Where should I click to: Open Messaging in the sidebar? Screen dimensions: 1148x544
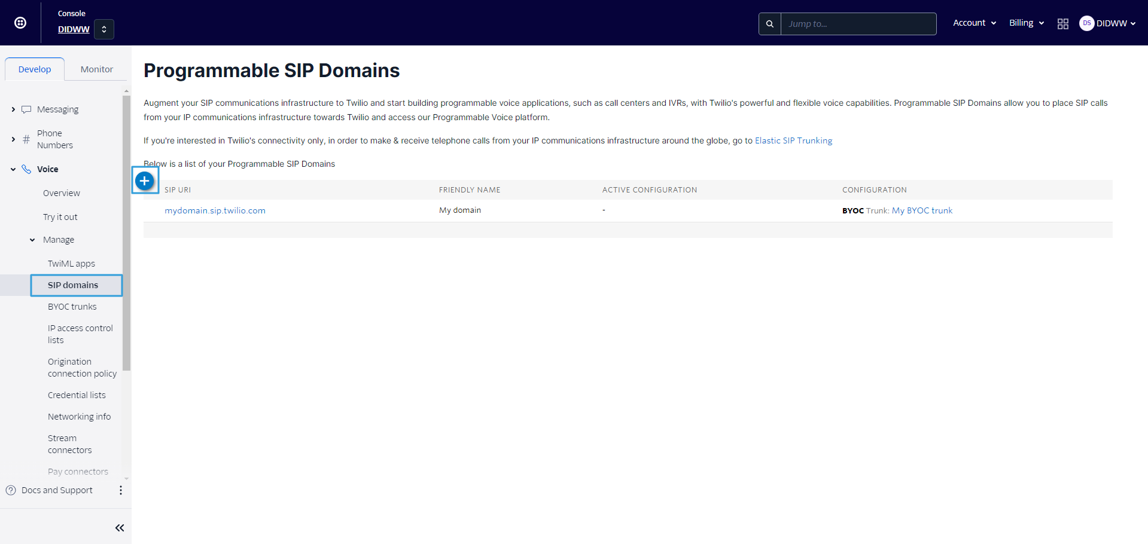[x=57, y=109]
